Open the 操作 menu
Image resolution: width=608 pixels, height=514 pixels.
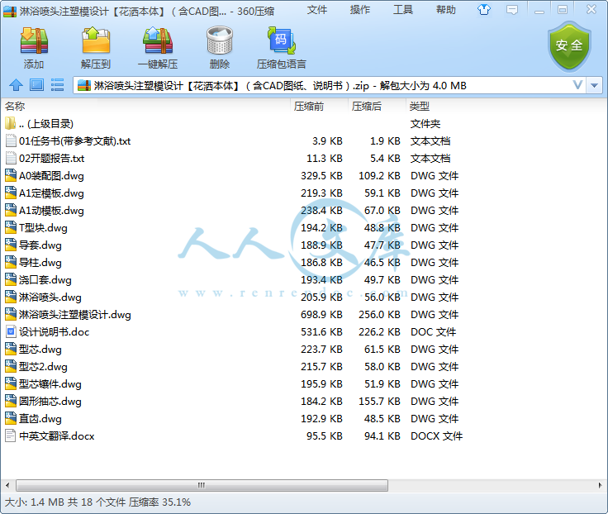click(360, 10)
